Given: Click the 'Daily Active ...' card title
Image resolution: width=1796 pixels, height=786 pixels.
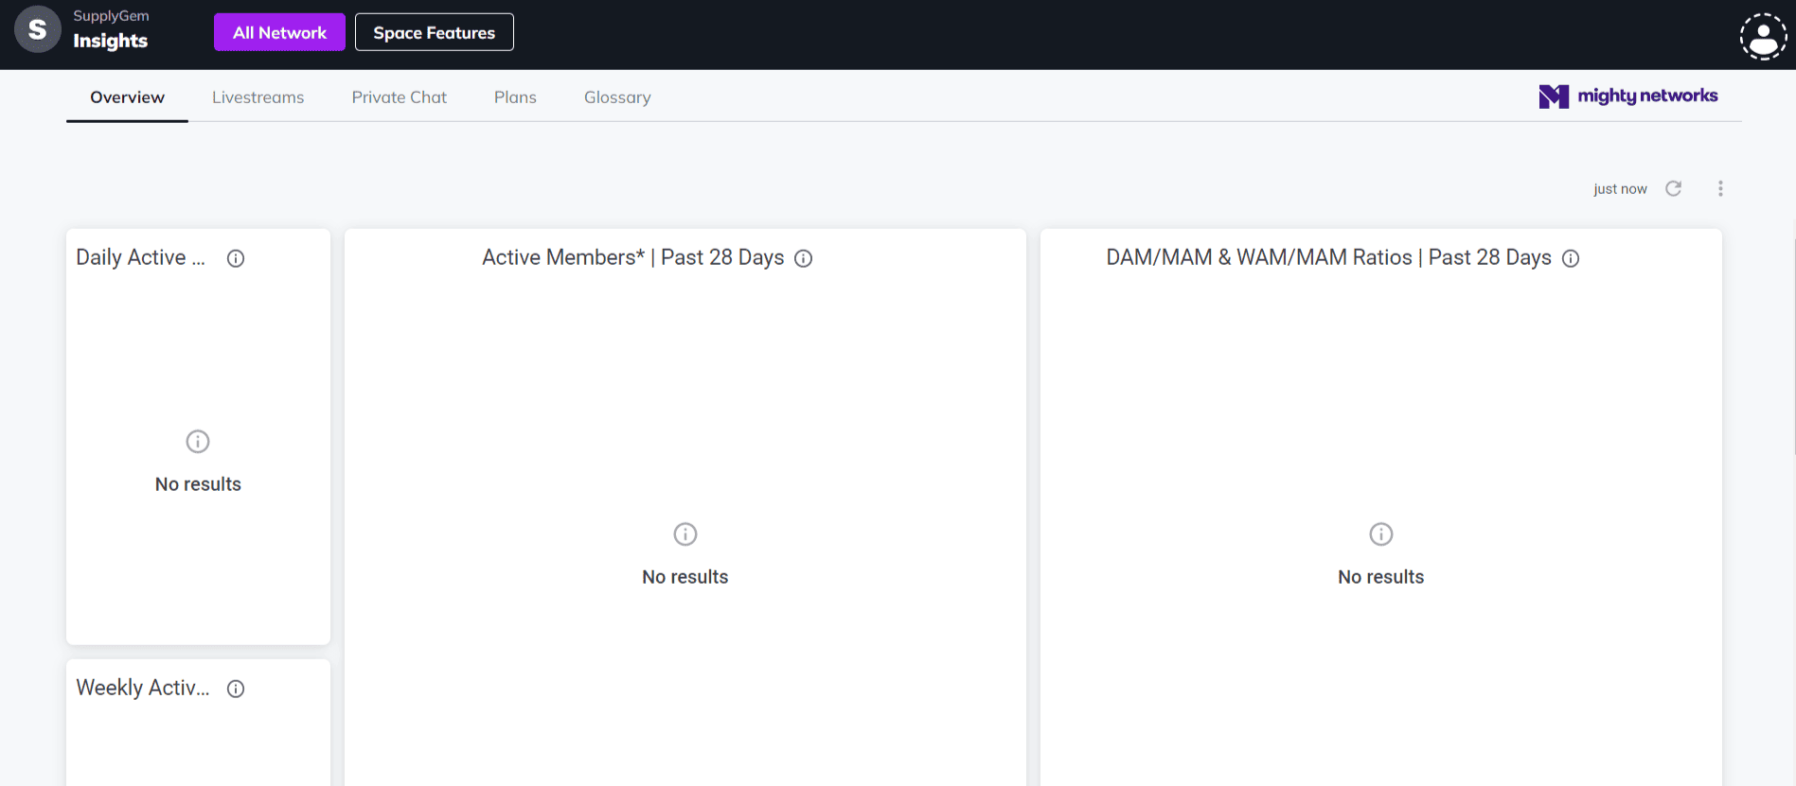Looking at the screenshot, I should 140,257.
